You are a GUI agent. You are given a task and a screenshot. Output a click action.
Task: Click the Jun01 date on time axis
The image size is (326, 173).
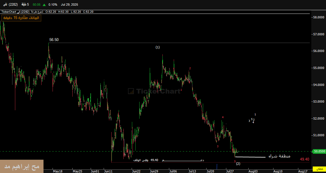[95, 171]
